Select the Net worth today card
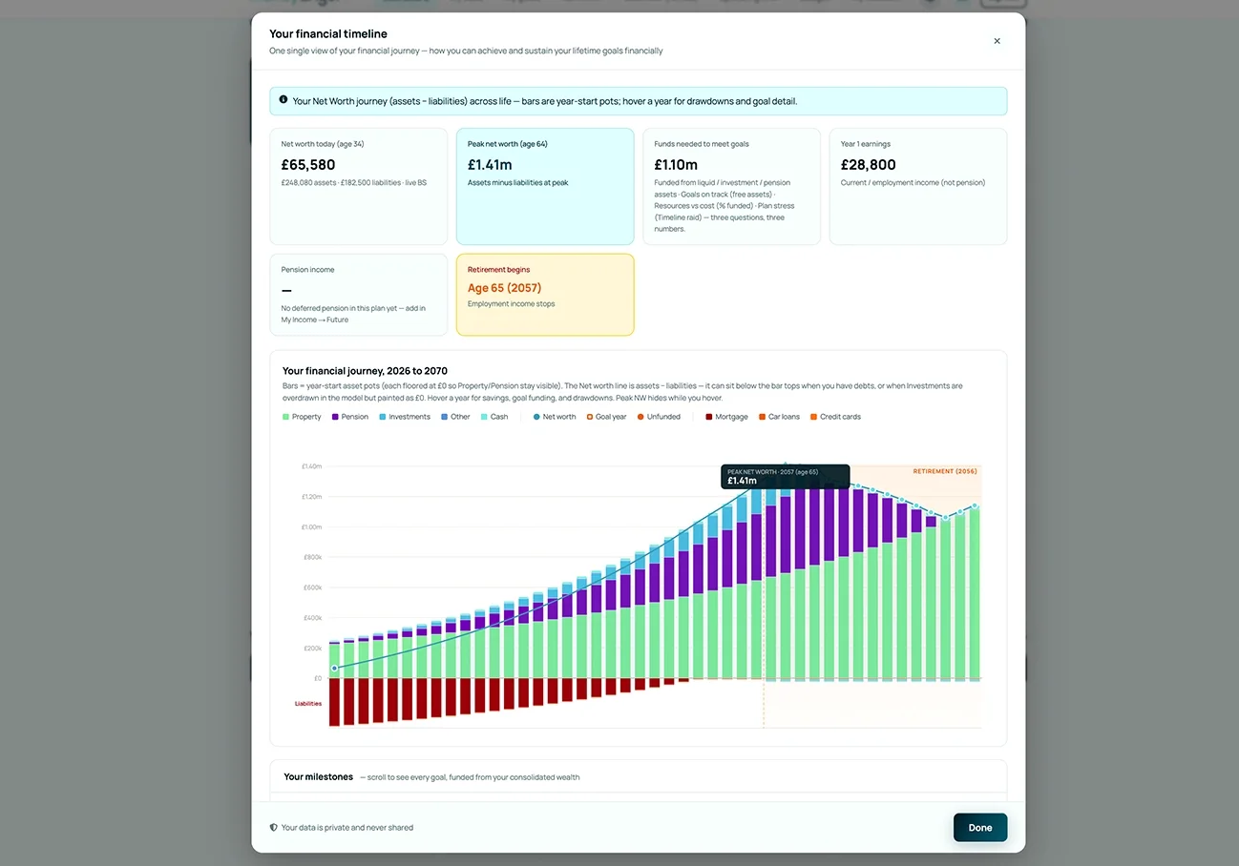The height and width of the screenshot is (866, 1239). 358,187
